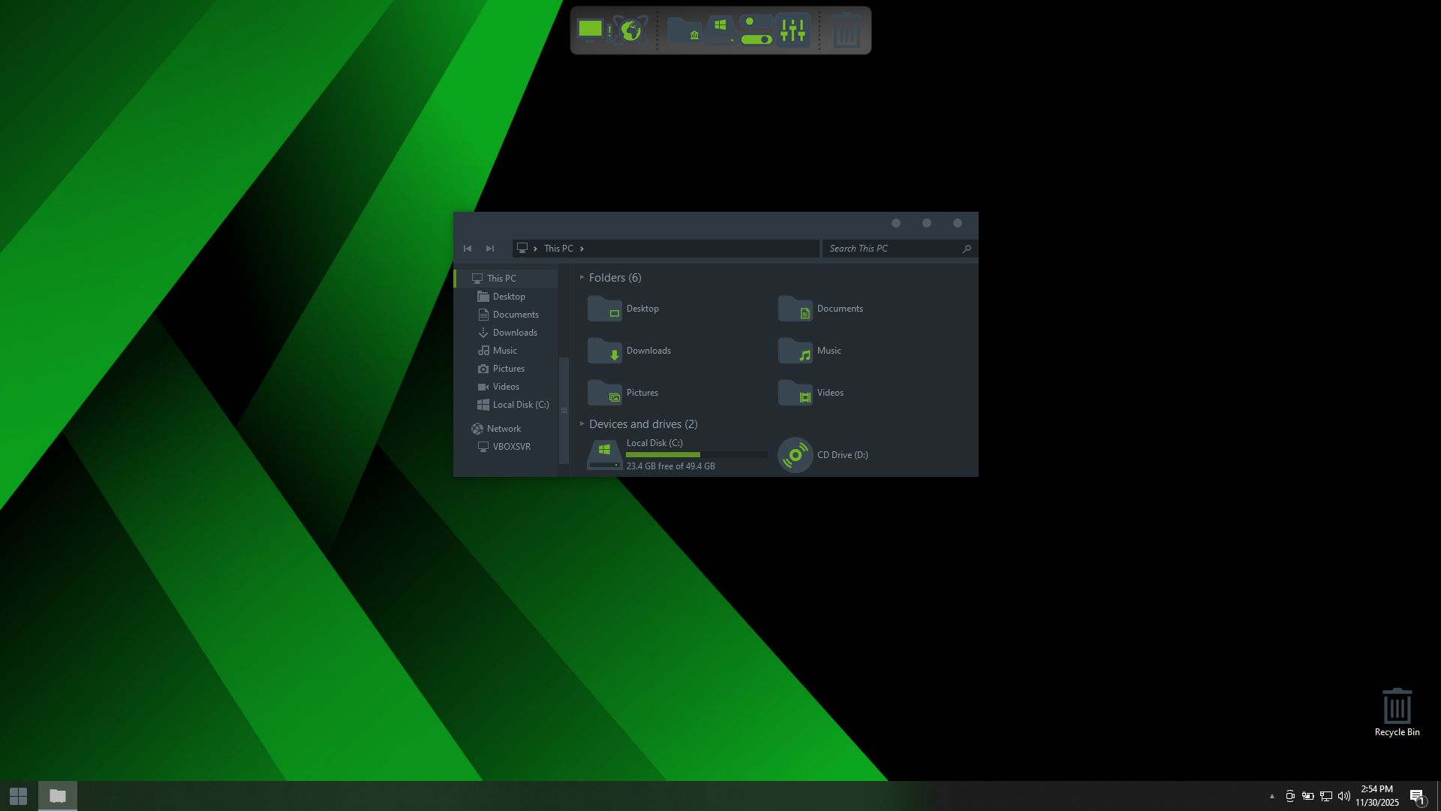
Task: Collapse the Folders (6) group
Action: (x=582, y=278)
